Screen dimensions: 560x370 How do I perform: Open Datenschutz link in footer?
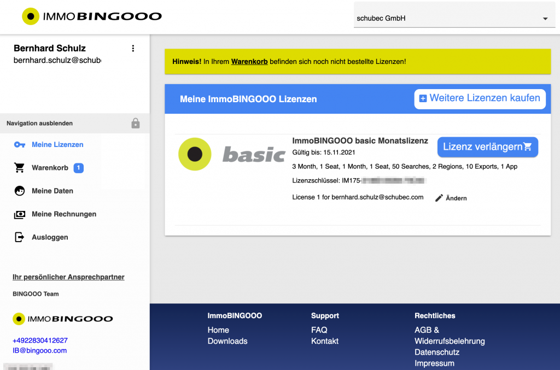[437, 352]
